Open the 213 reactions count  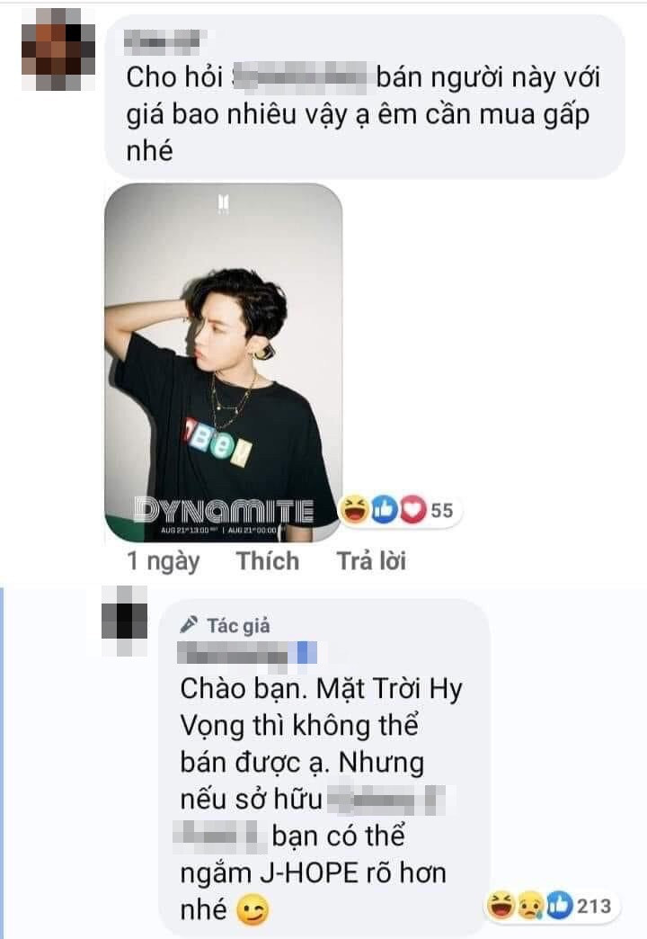click(x=594, y=906)
